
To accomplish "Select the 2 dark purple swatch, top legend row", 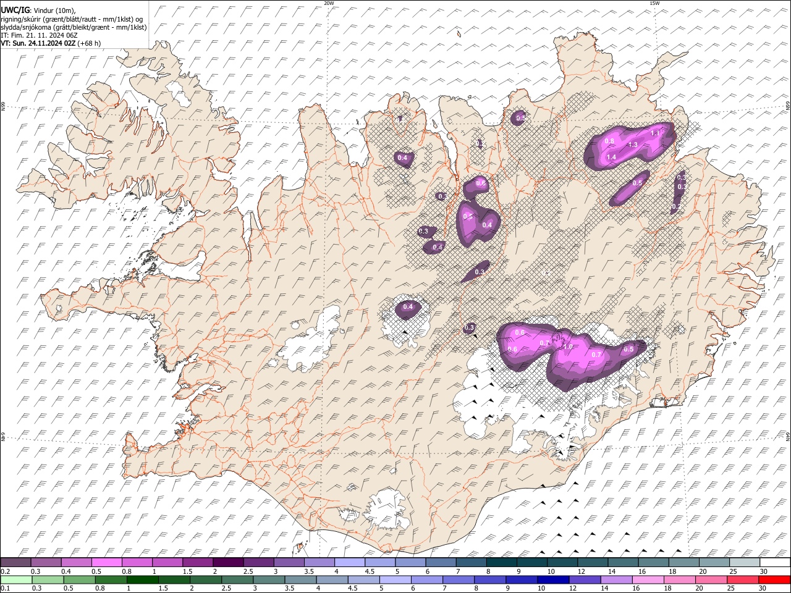I will (228, 563).
